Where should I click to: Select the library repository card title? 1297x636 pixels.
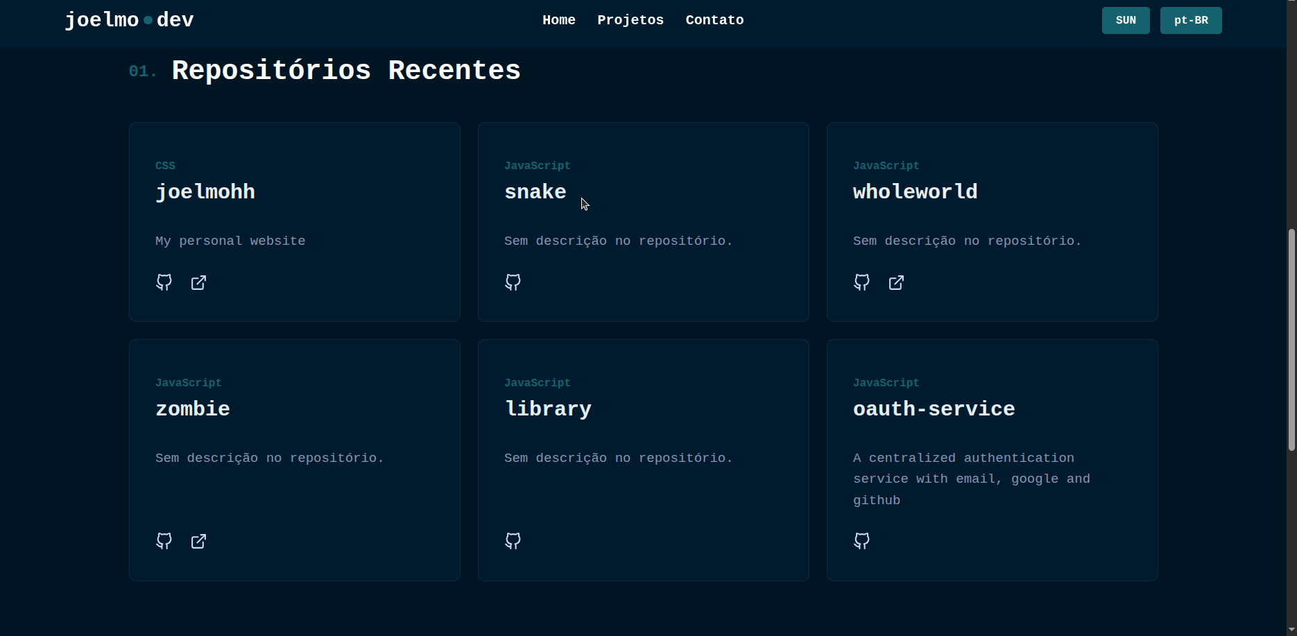coord(548,409)
